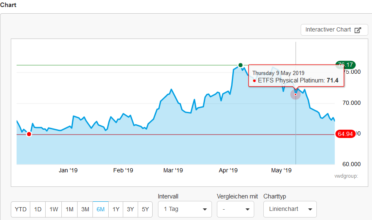Select the 1W range button
The image size is (372, 220).
point(53,209)
